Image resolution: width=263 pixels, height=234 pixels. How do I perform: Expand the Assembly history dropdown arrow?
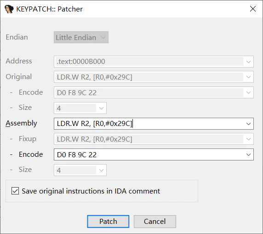point(248,124)
